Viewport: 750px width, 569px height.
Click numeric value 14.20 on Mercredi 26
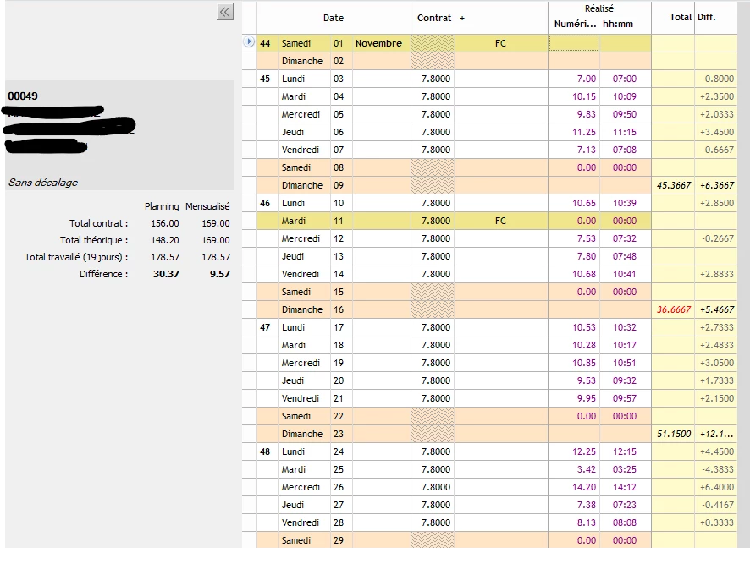coord(584,487)
